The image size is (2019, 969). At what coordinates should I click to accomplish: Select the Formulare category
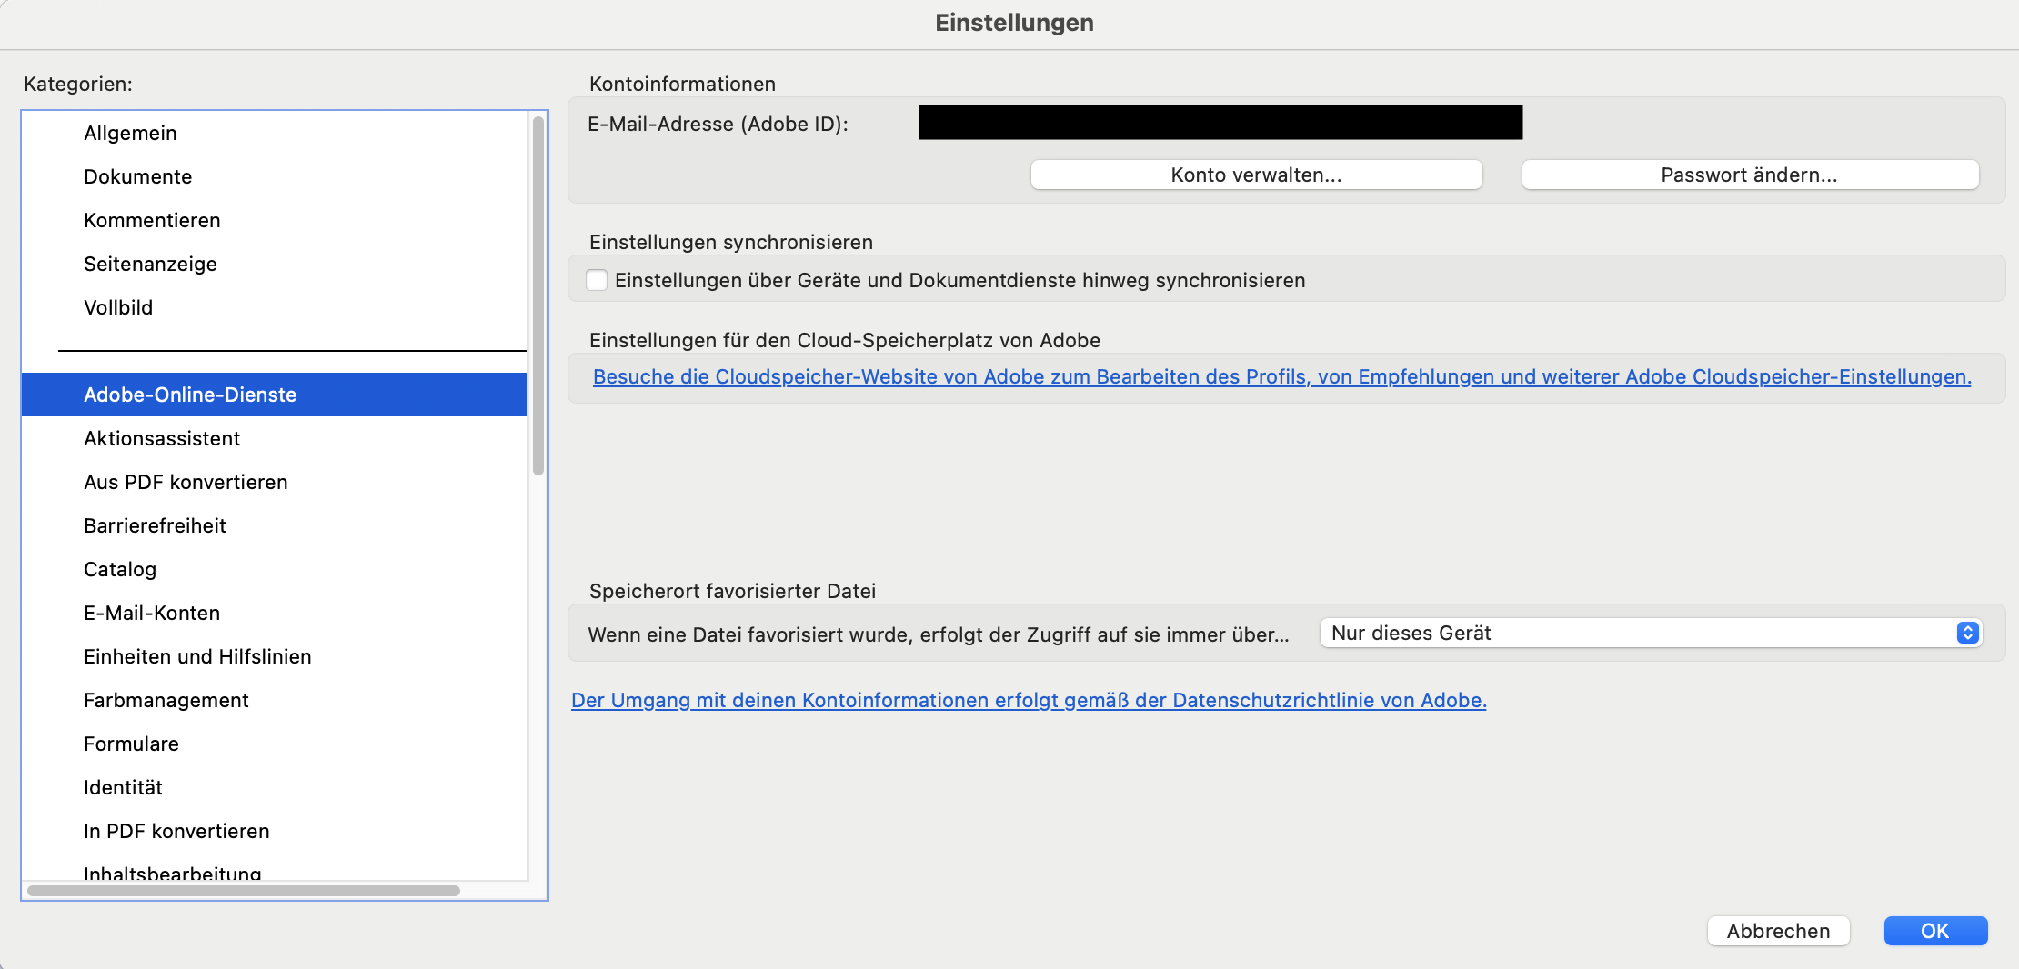[275, 744]
